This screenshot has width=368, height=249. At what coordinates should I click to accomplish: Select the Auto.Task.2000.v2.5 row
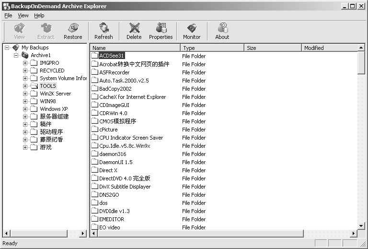pyautogui.click(x=124, y=81)
